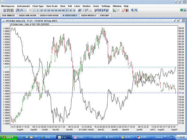Screen dimensions: 187x140
Task: Set timeframe to 1 minute
Action: tap(34, 10)
